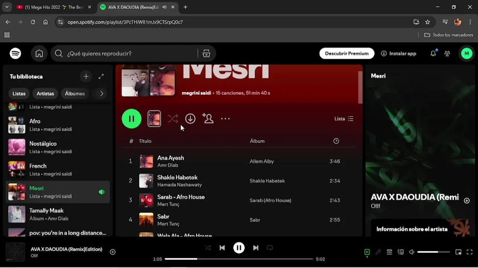Open the playlist preview thumbnail button
The width and height of the screenshot is (478, 268).
pos(154,119)
